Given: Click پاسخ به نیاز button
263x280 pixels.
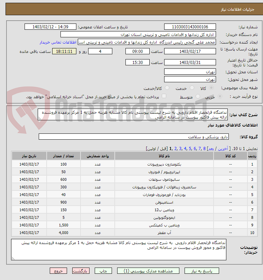Looking at the screenshot, I should tap(202, 271).
